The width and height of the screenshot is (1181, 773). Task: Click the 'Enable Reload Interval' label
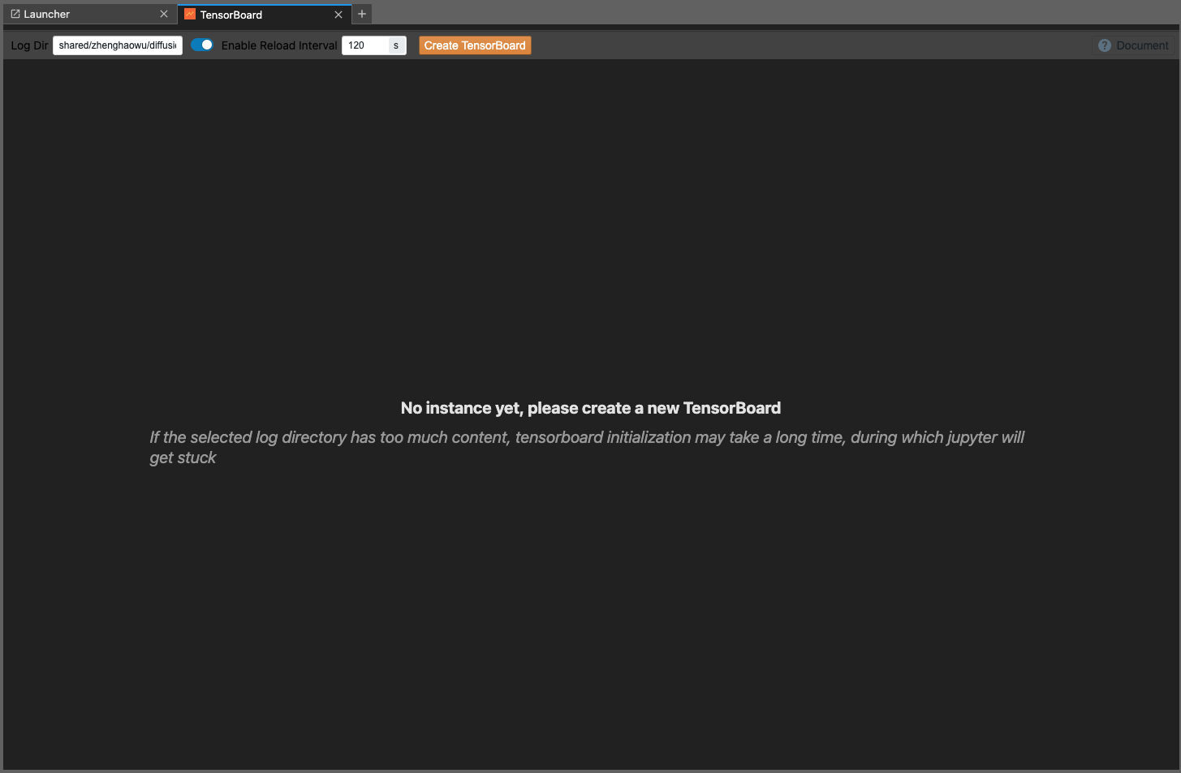tap(279, 45)
